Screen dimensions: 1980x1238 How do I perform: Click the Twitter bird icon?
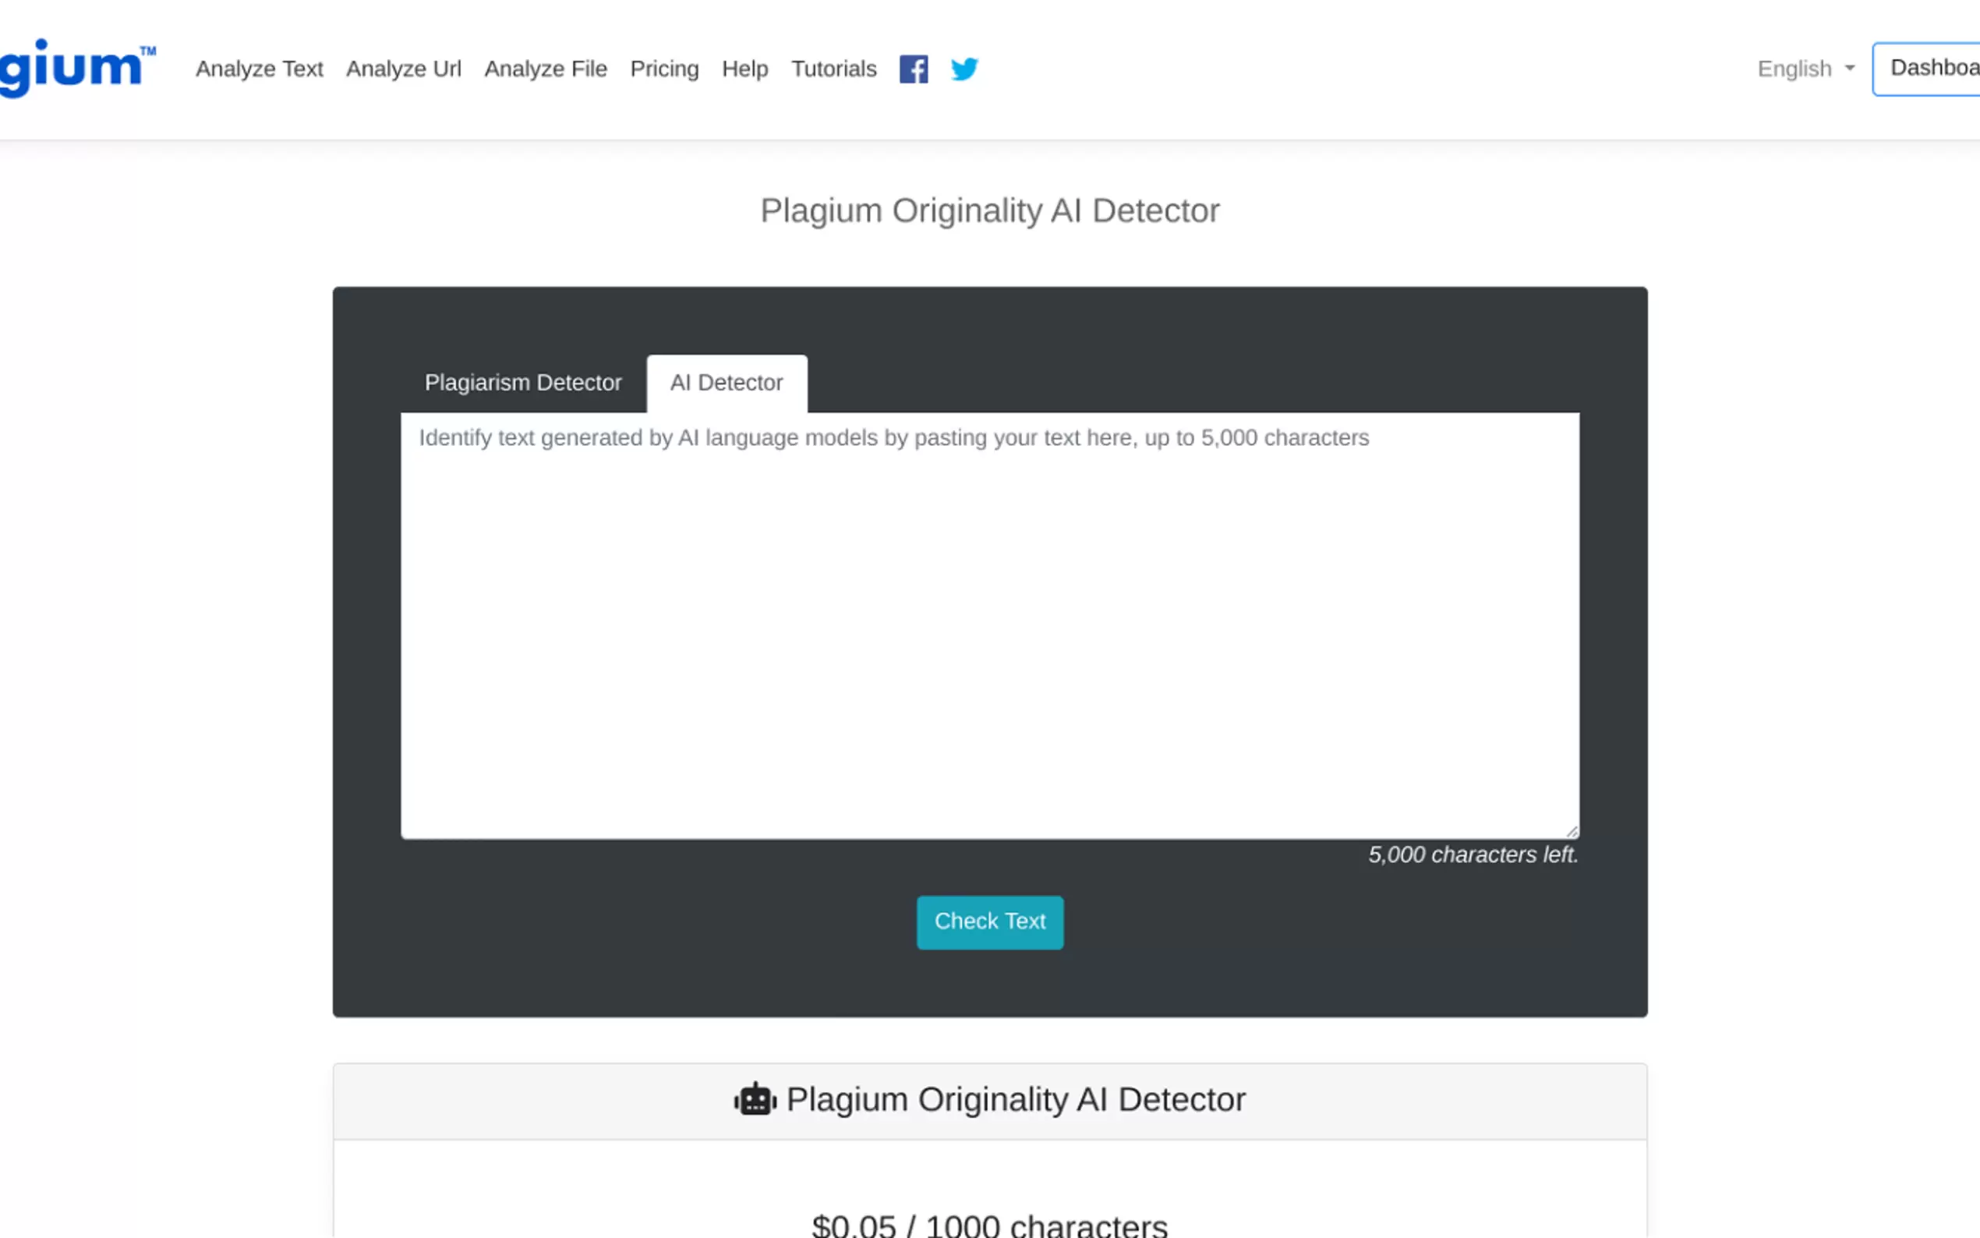(x=964, y=69)
